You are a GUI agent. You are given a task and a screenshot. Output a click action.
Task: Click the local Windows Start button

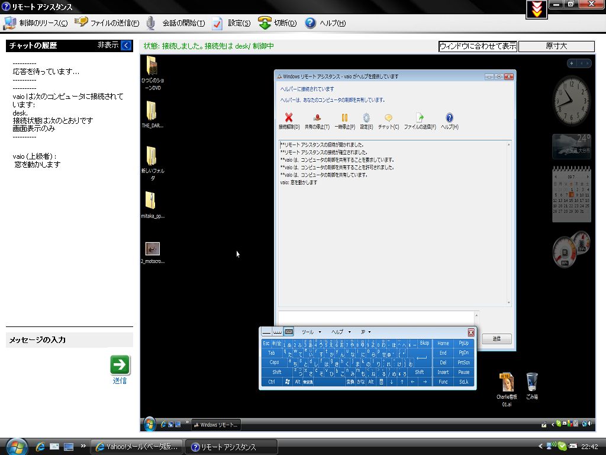pyautogui.click(x=17, y=447)
